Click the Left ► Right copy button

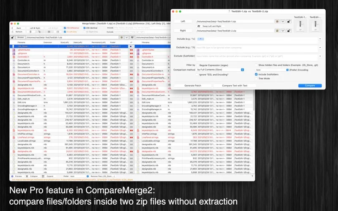(x=35, y=28)
